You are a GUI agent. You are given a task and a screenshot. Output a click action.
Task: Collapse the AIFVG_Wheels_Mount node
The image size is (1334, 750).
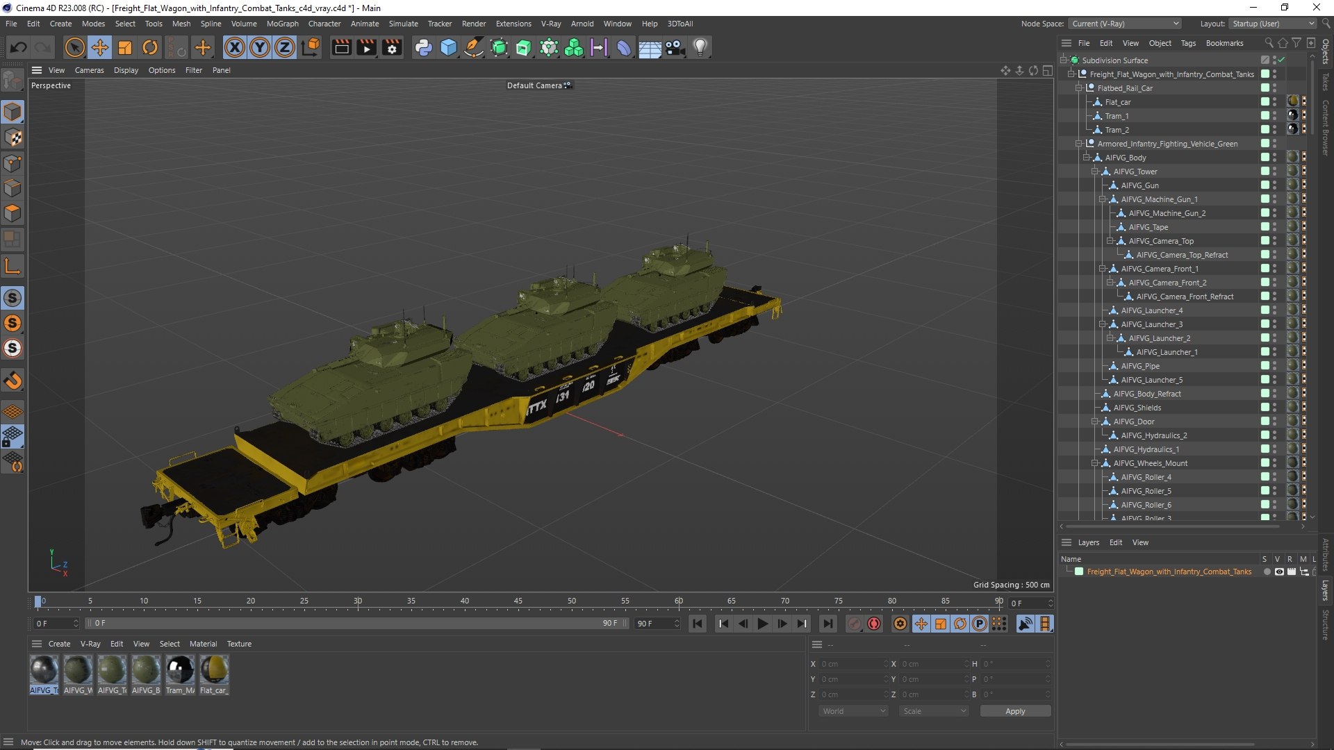[1095, 463]
